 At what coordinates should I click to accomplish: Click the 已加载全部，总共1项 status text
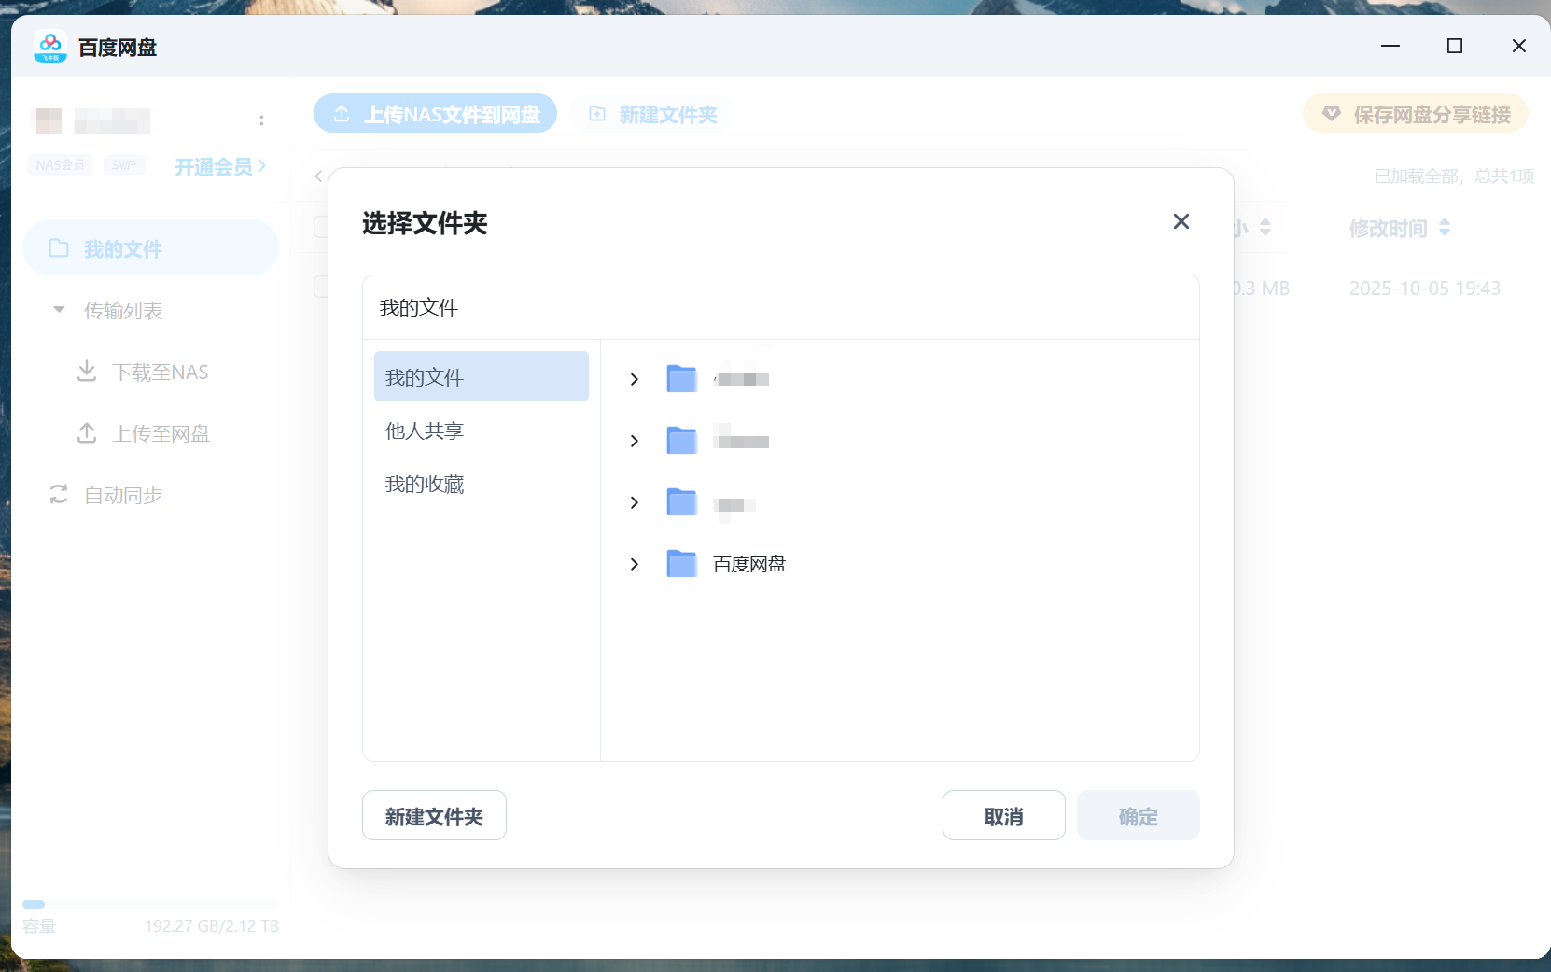tap(1454, 176)
